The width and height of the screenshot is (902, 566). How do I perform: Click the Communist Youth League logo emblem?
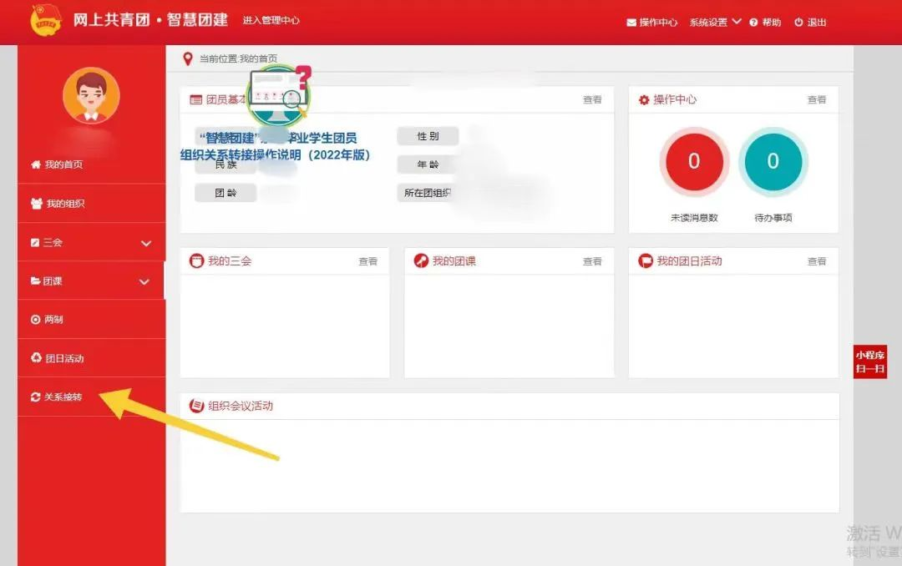click(x=45, y=19)
